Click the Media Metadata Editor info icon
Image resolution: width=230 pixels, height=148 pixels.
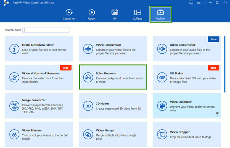coord(14,49)
